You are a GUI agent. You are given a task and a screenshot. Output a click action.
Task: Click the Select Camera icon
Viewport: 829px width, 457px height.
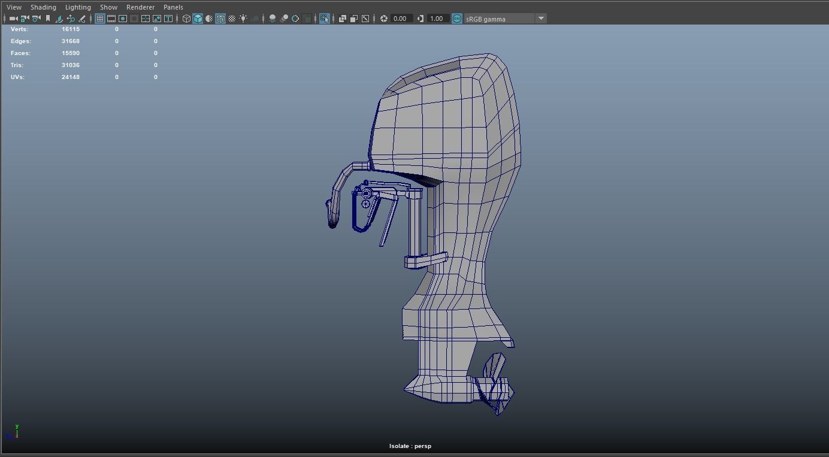13,19
